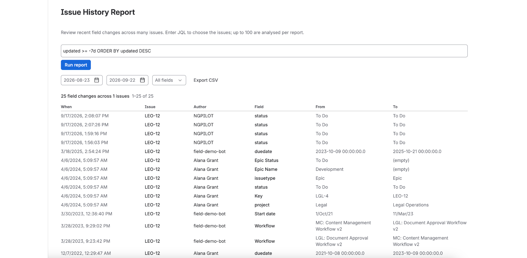
Task: Click the Epic Name field cell
Action: [266, 169]
